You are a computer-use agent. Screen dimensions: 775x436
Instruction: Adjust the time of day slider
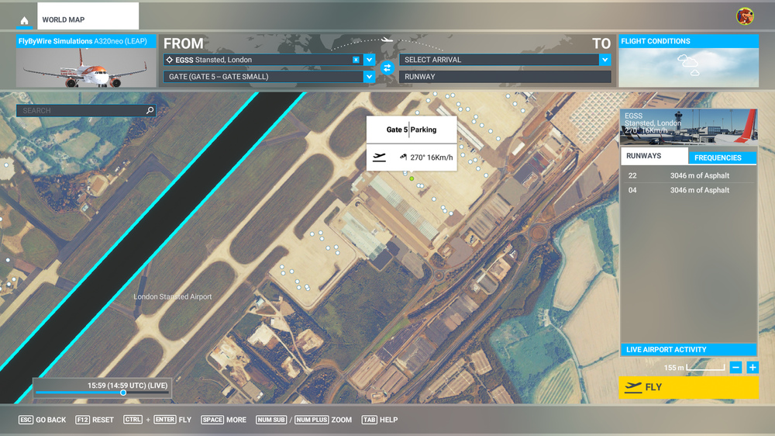point(123,393)
